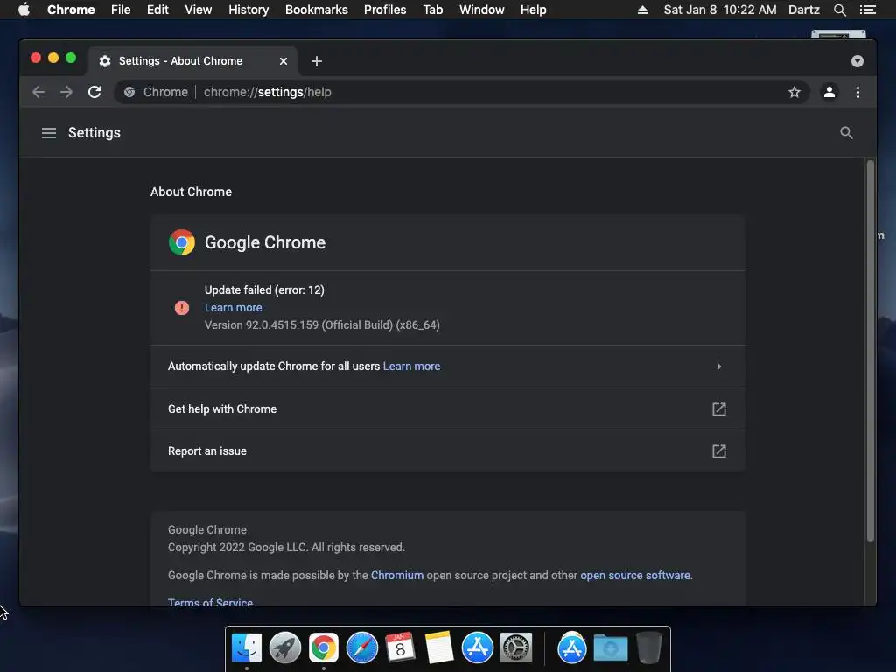
Task: Open the Window menu
Action: [x=482, y=10]
